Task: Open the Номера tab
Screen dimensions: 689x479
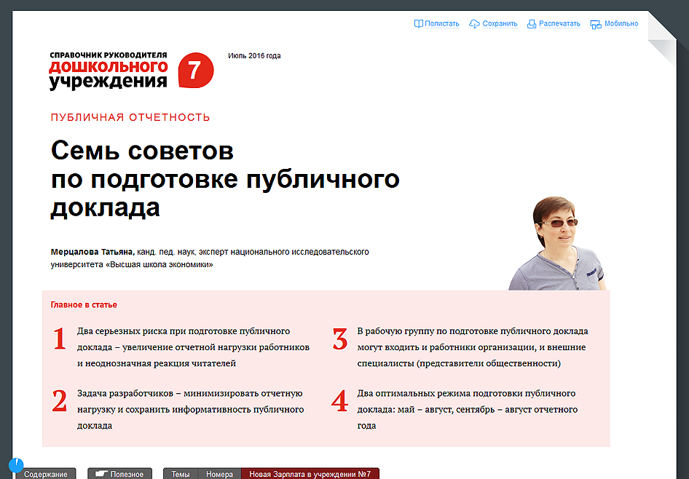Action: (219, 474)
